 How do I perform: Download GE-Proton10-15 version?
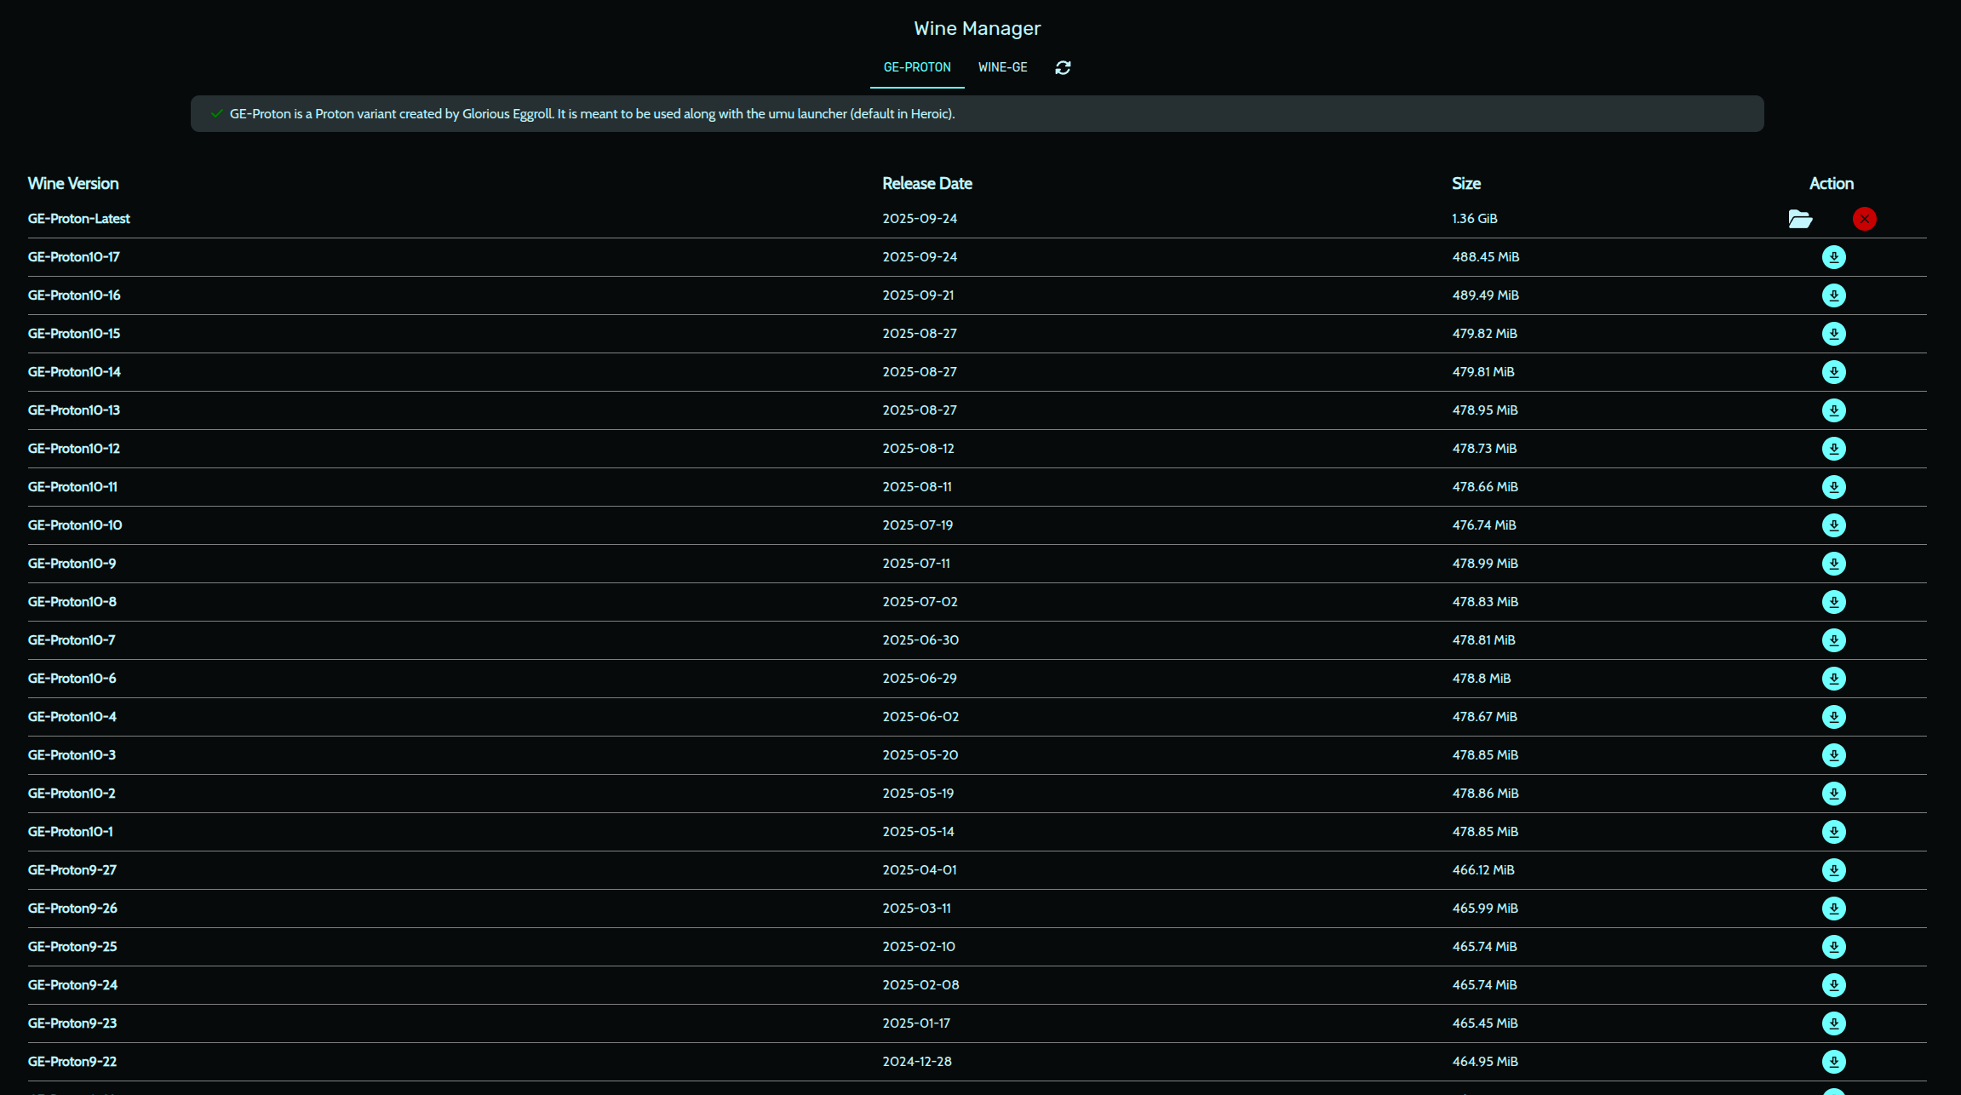(1833, 334)
